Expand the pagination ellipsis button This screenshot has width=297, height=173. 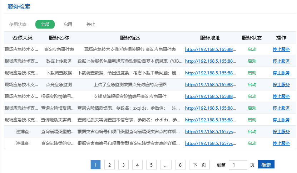[166, 165]
